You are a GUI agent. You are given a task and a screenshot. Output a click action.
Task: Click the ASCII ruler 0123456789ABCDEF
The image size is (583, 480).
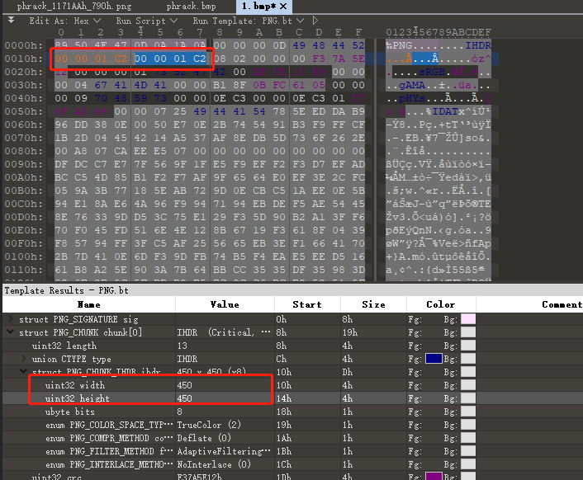pos(438,32)
